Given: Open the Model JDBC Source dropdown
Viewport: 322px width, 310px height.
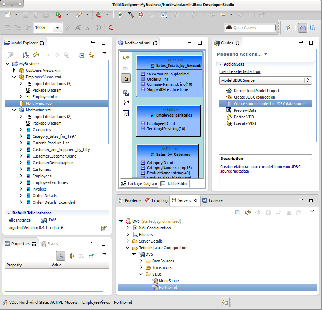Looking at the screenshot, I should click(x=265, y=80).
